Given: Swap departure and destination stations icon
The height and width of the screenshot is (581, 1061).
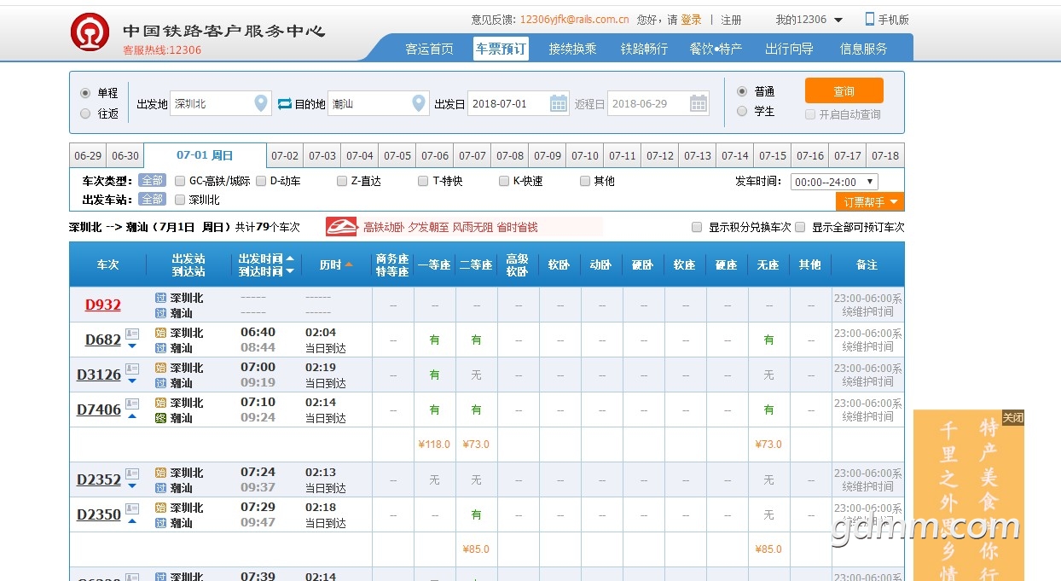Looking at the screenshot, I should [285, 104].
